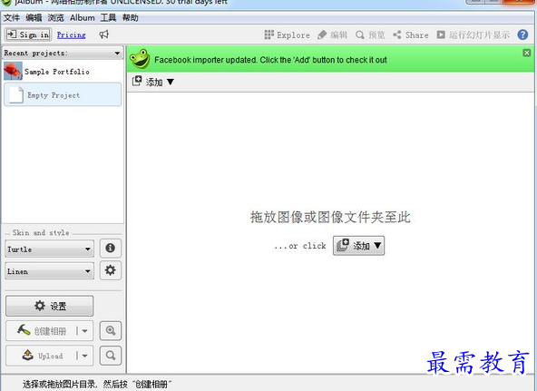This screenshot has width=537, height=391.
Task: Open the 工具 menu
Action: click(x=108, y=17)
